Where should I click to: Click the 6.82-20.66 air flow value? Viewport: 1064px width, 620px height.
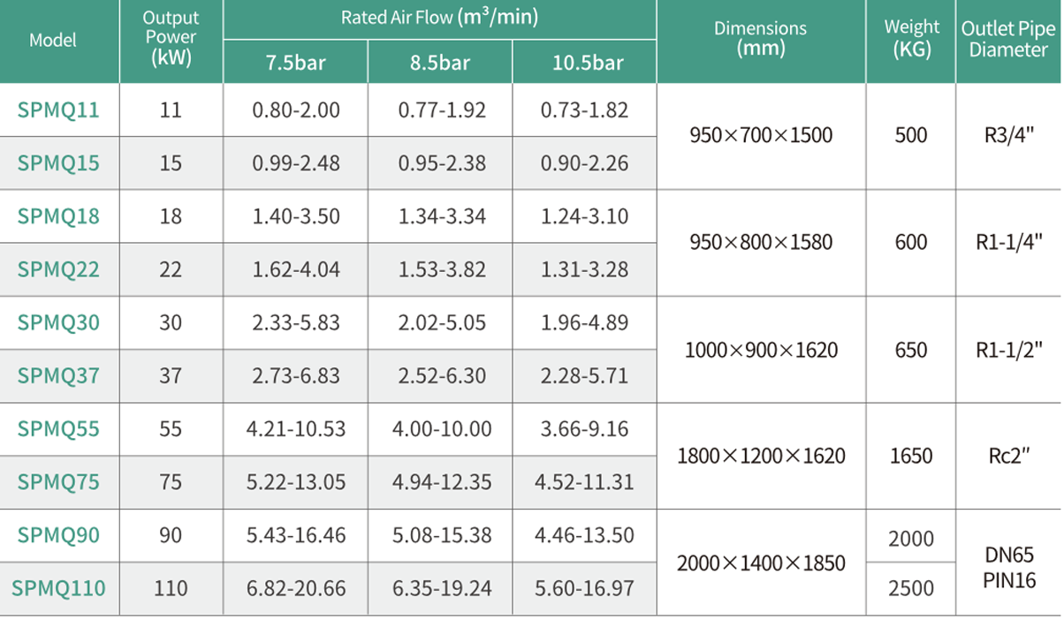[295, 588]
